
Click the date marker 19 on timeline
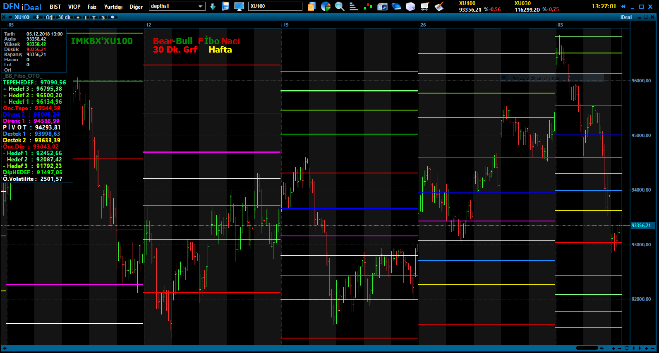pyautogui.click(x=286, y=25)
